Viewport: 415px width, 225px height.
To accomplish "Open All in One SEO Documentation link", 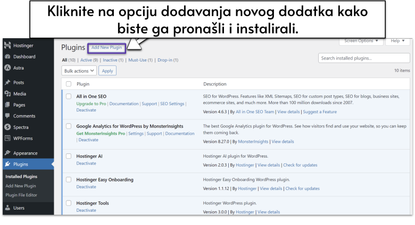I will [x=124, y=104].
